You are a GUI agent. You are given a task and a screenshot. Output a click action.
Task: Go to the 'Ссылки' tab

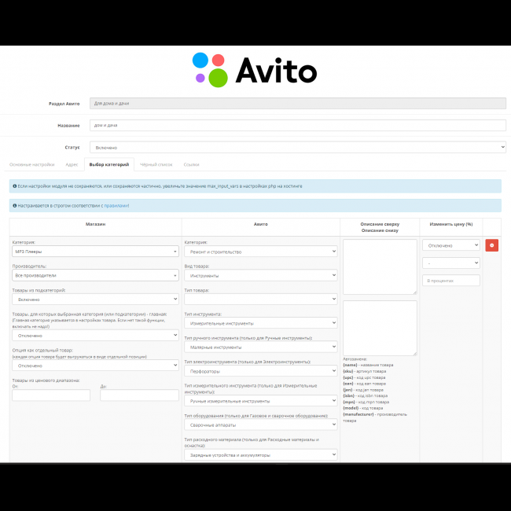[x=191, y=164]
